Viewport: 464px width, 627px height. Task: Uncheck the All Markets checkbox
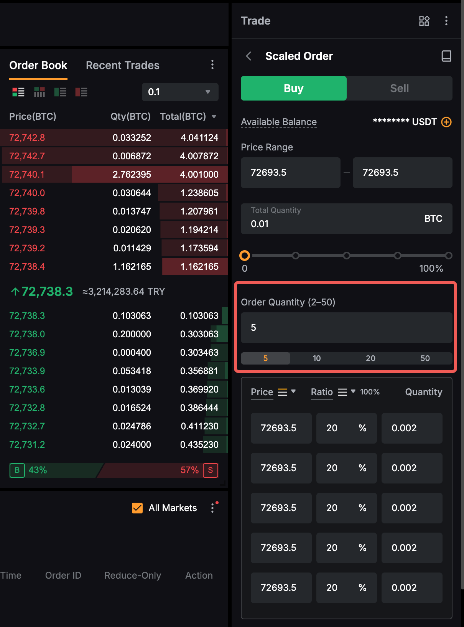[x=137, y=508]
